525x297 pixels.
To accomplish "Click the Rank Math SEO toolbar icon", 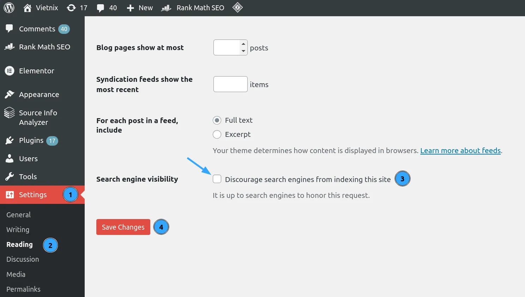I will (165, 8).
